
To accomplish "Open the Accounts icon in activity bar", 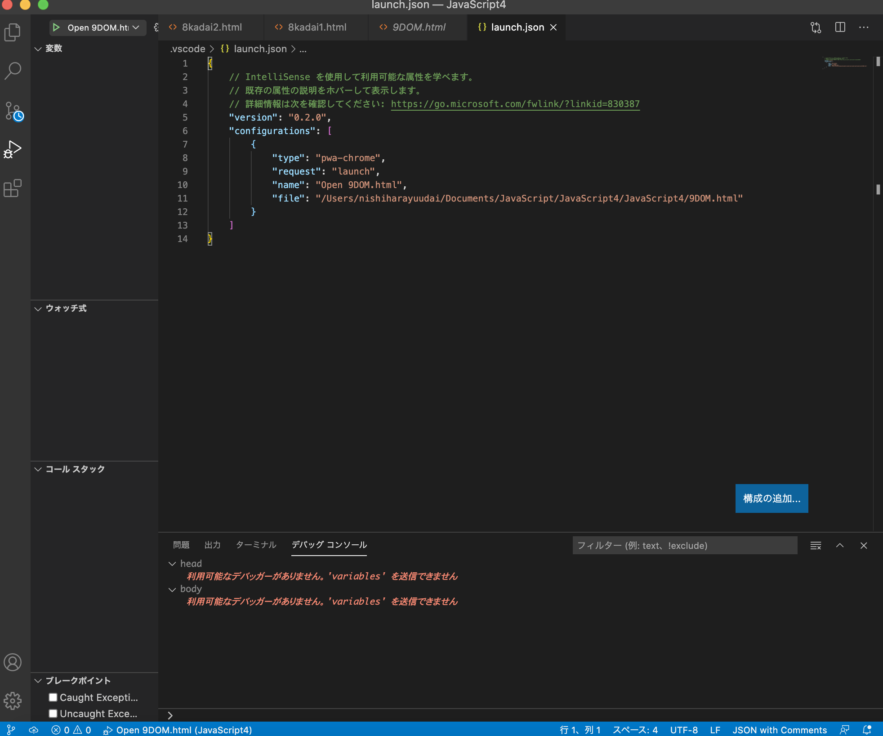I will [x=13, y=662].
